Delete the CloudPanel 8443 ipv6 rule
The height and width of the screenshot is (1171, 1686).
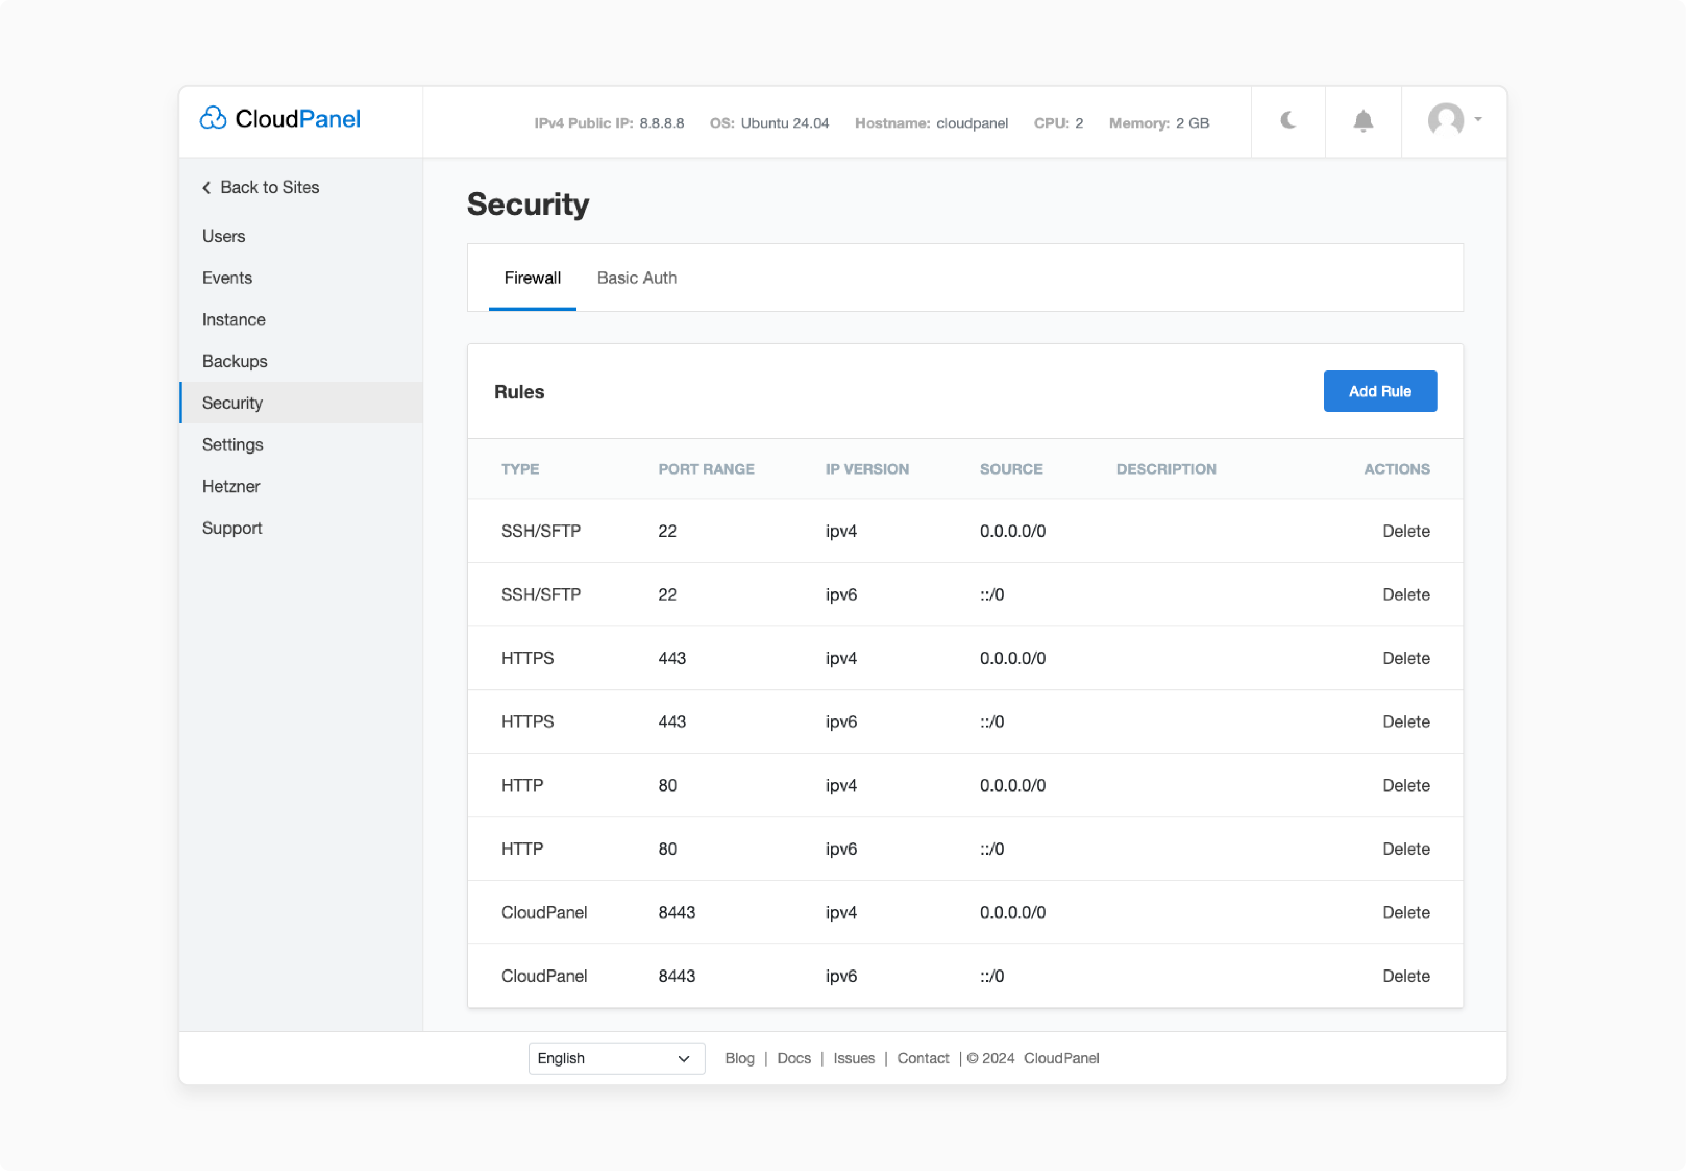click(1406, 977)
